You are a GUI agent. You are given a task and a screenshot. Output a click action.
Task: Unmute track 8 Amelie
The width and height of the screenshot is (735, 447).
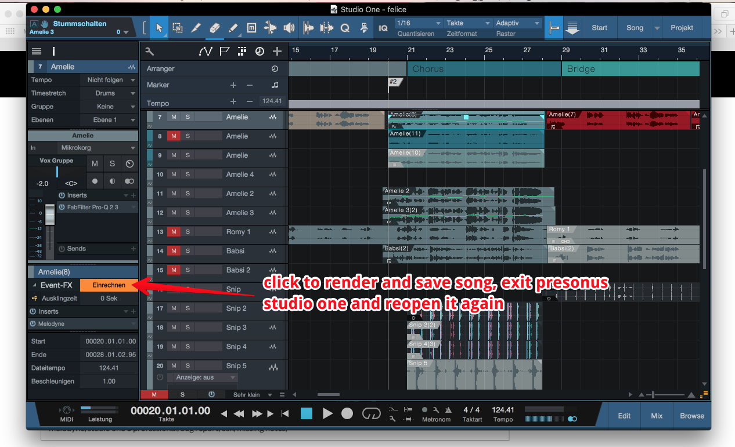coord(174,136)
